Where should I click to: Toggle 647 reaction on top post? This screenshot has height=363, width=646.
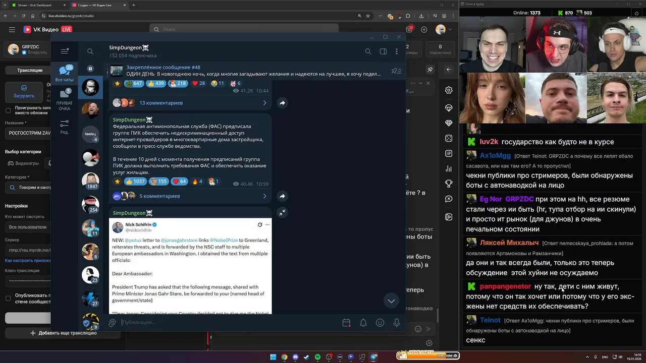[134, 83]
